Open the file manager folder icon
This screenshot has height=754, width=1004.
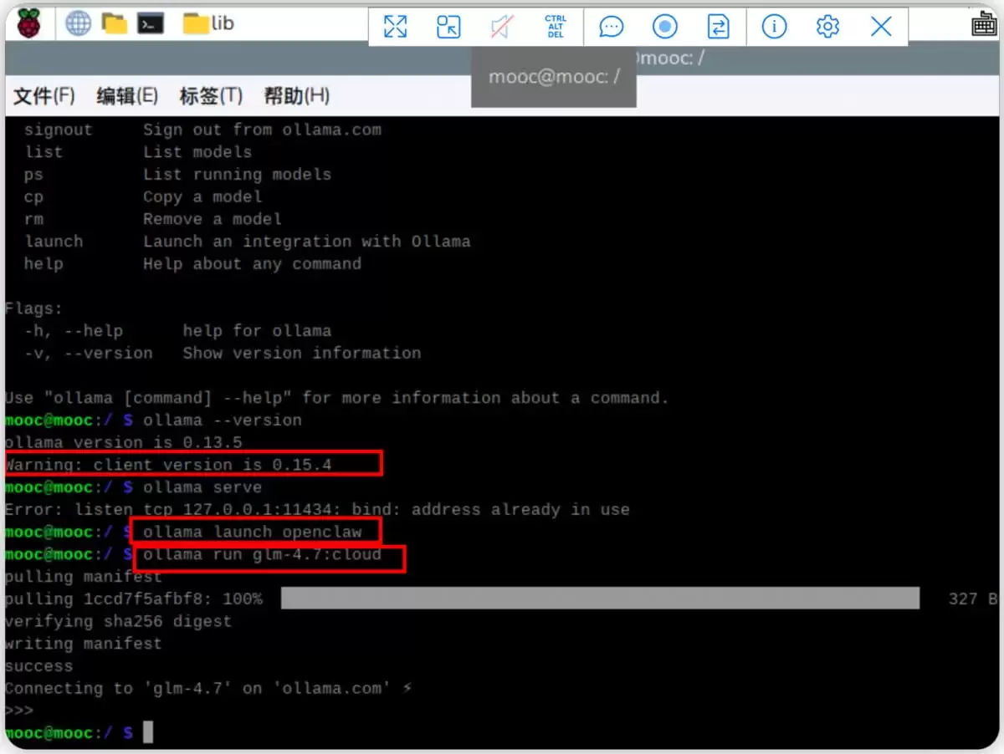[115, 24]
